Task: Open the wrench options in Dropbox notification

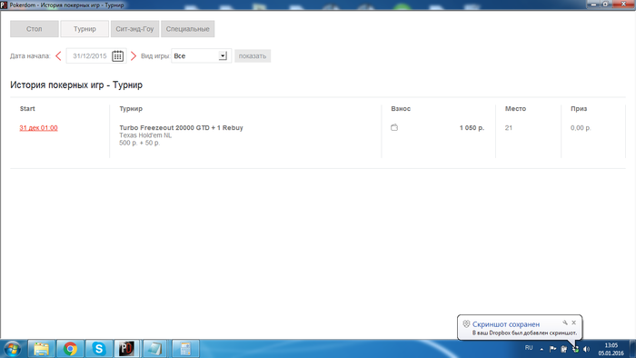Action: click(x=565, y=323)
